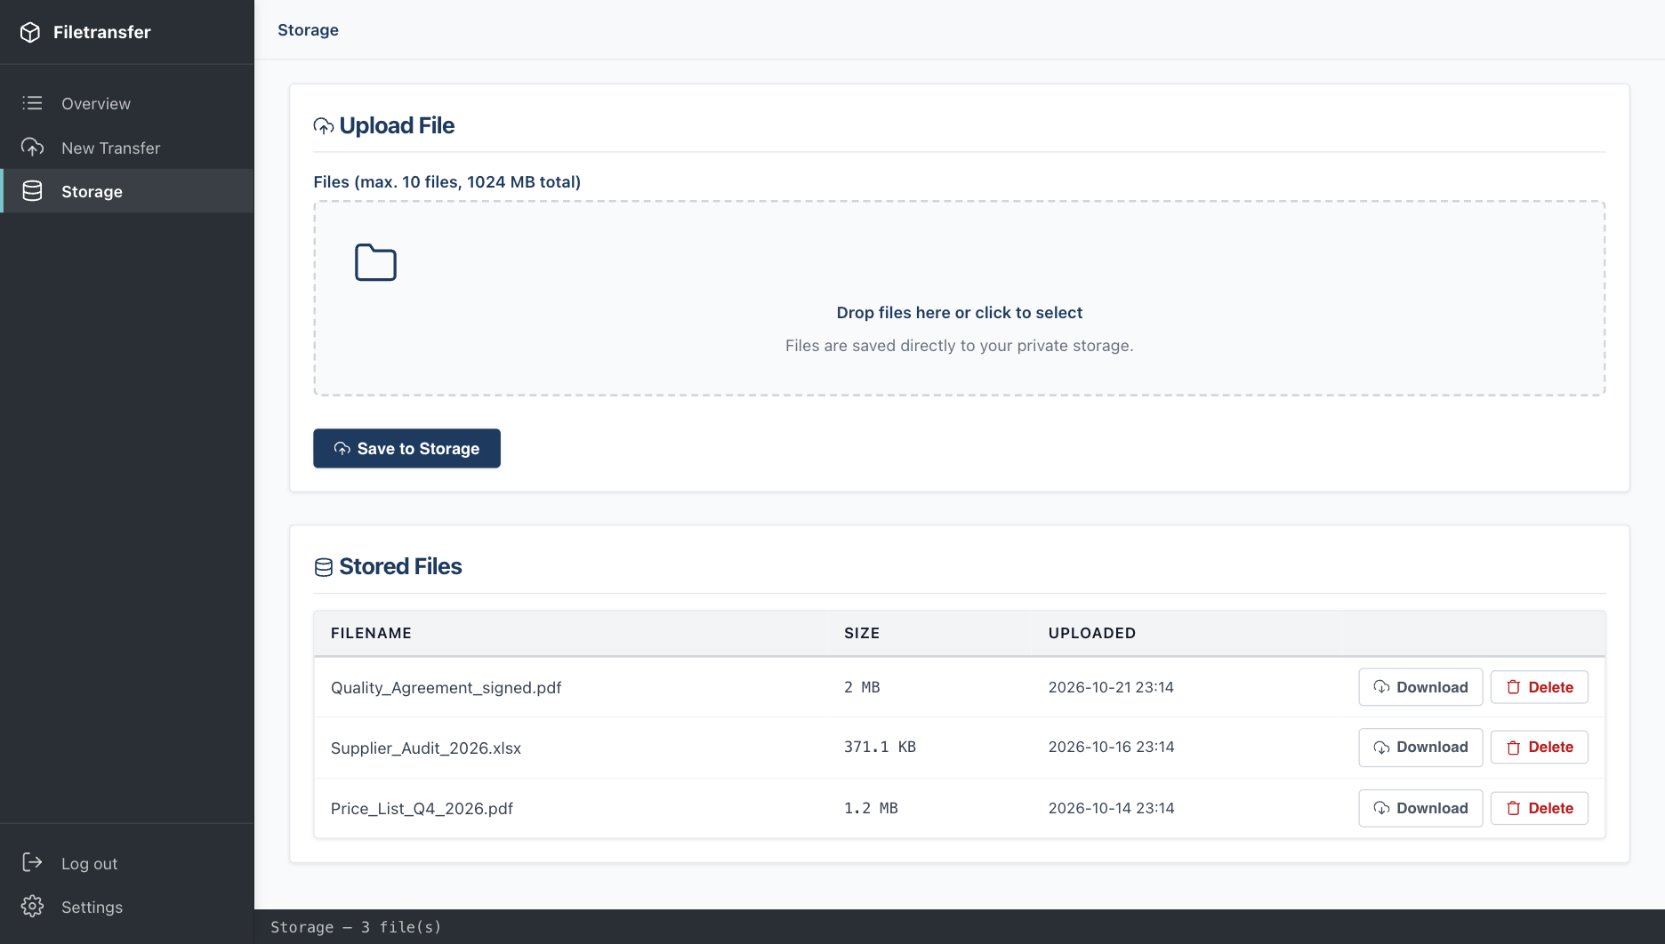The image size is (1665, 944).
Task: Select the Supplier_Audit_2026.xlsx filename
Action: (426, 748)
